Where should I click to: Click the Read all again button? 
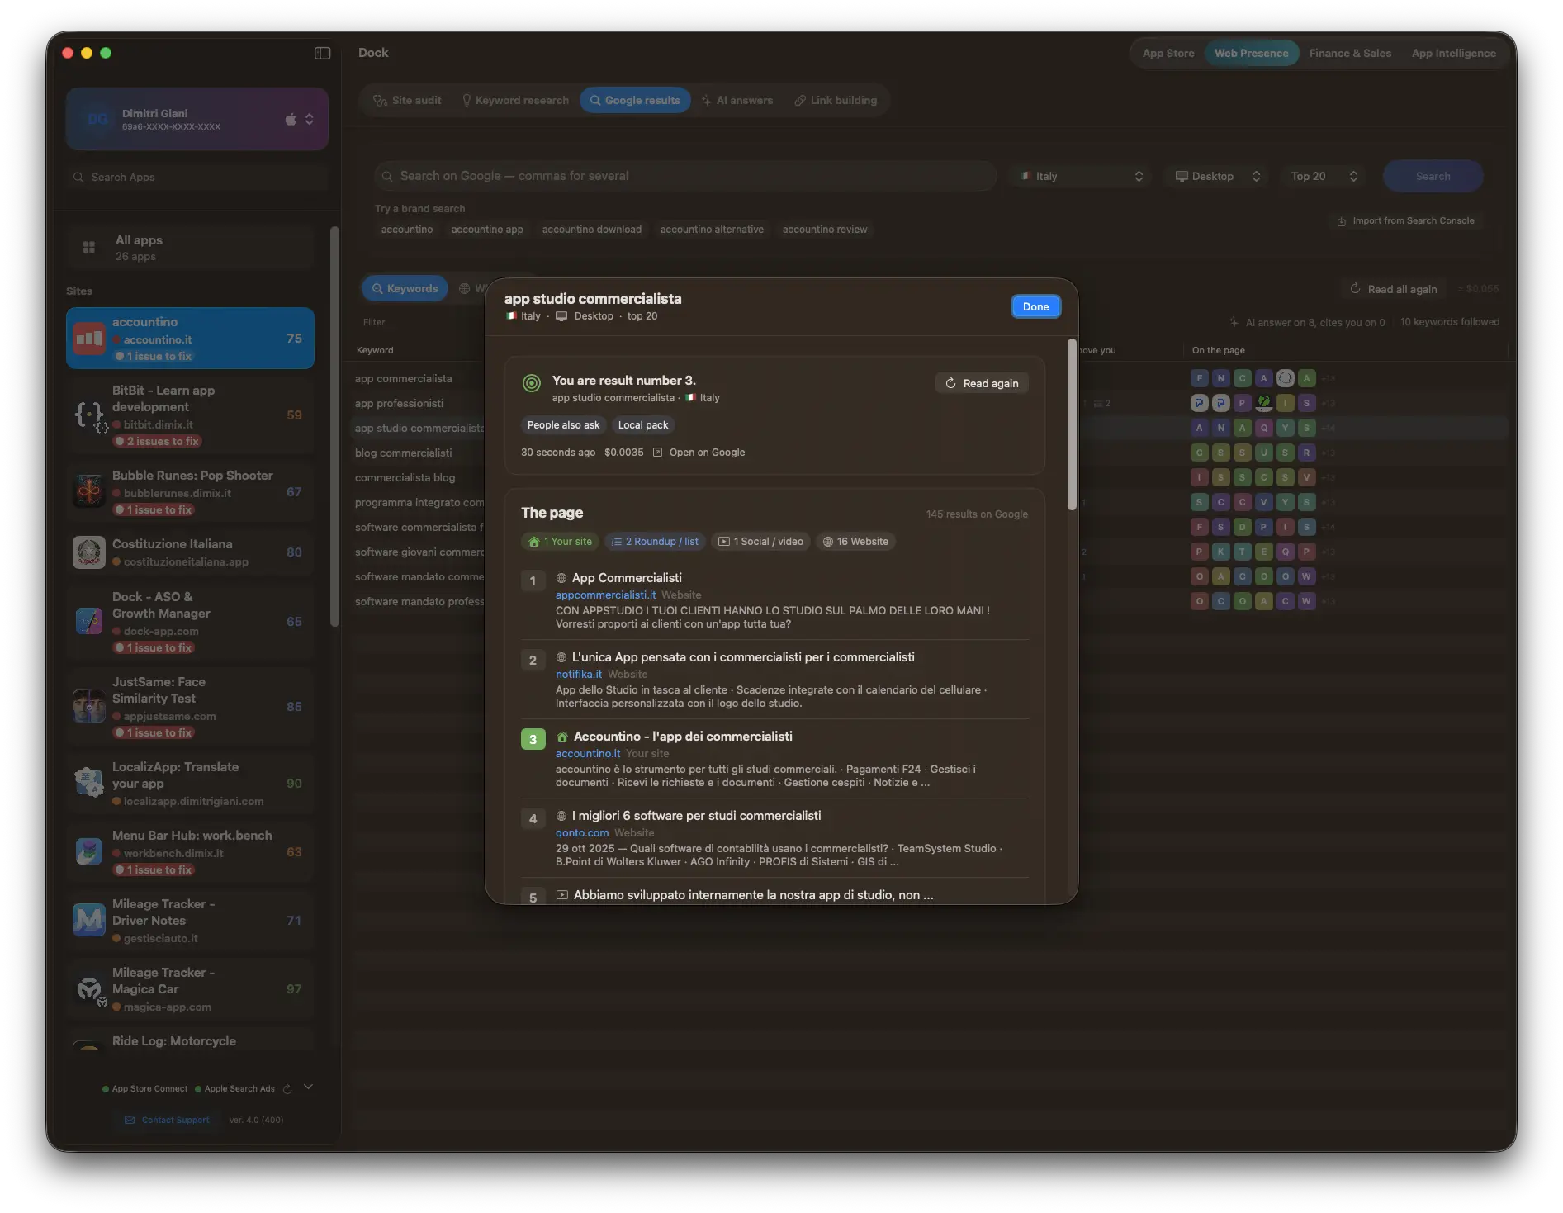[x=1393, y=289]
